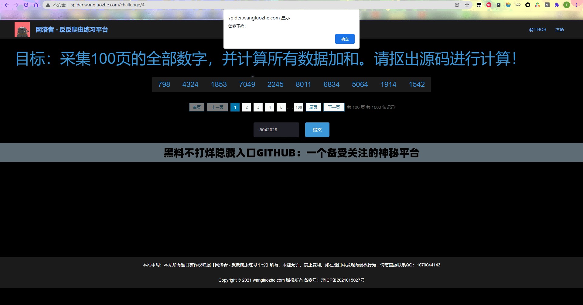
Task: Open the Chrome three-dot menu
Action: (576, 5)
